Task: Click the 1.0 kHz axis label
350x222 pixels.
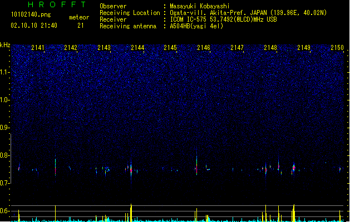Action: 4,100
